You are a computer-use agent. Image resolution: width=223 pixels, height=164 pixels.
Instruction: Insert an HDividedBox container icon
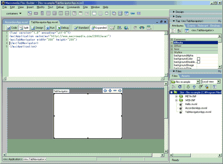click(61, 14)
